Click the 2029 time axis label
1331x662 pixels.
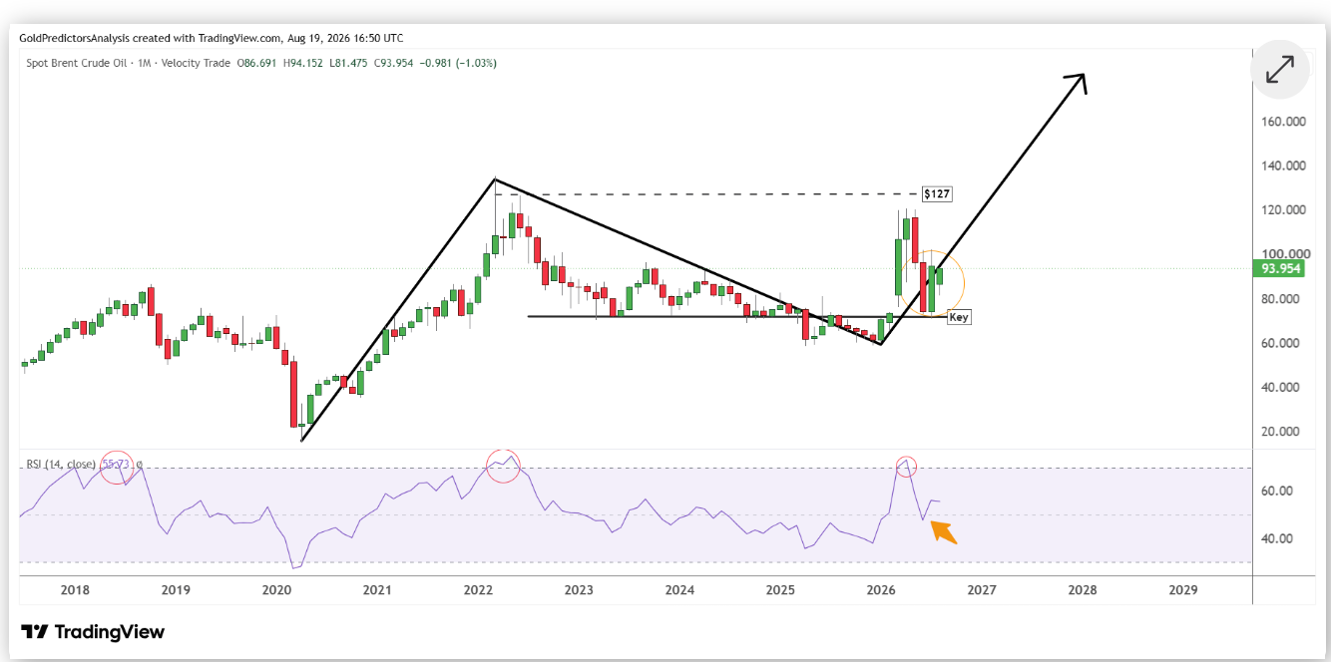(x=1183, y=590)
